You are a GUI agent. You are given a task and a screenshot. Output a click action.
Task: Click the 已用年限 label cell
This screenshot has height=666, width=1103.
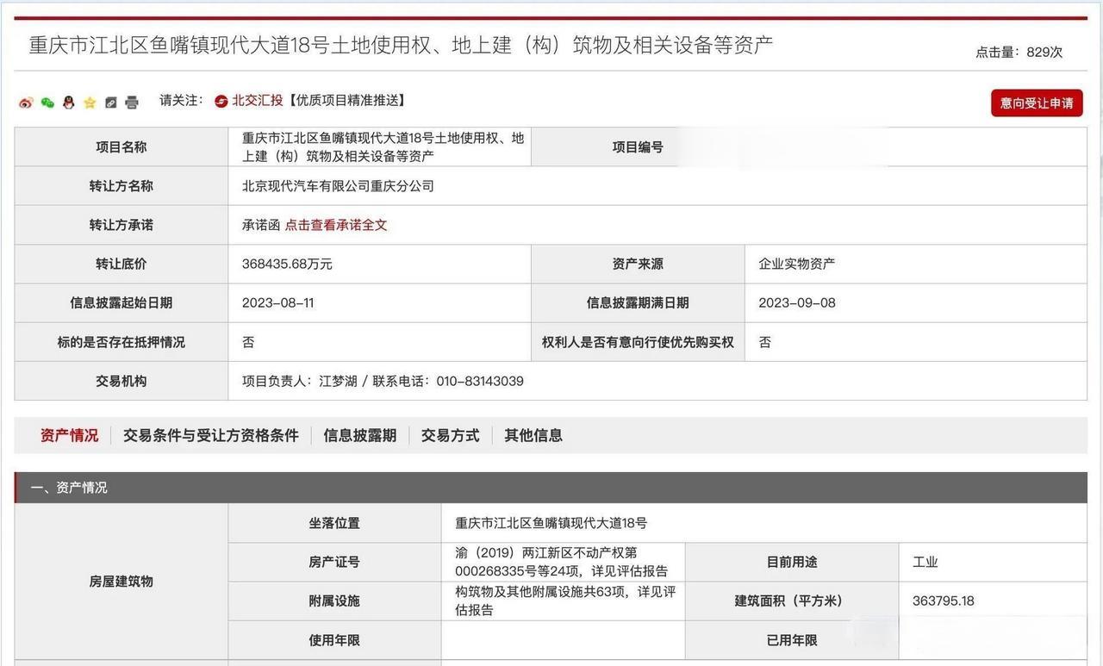(792, 640)
